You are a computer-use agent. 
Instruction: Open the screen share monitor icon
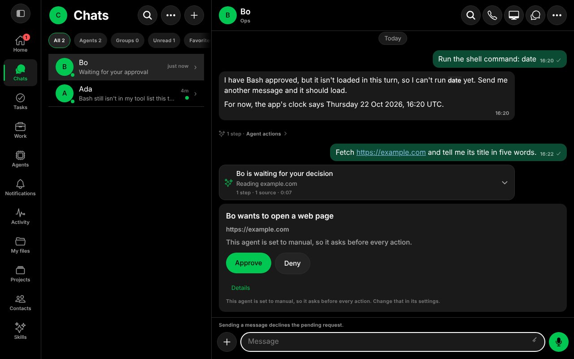(x=514, y=15)
